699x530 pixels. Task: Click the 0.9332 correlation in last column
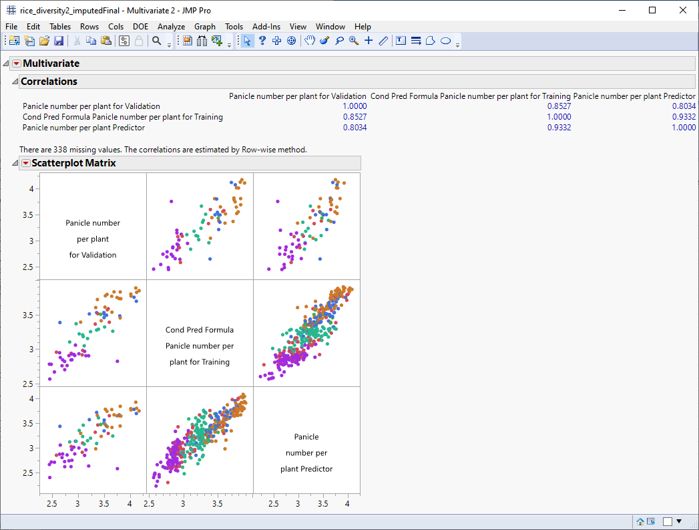pyautogui.click(x=683, y=117)
